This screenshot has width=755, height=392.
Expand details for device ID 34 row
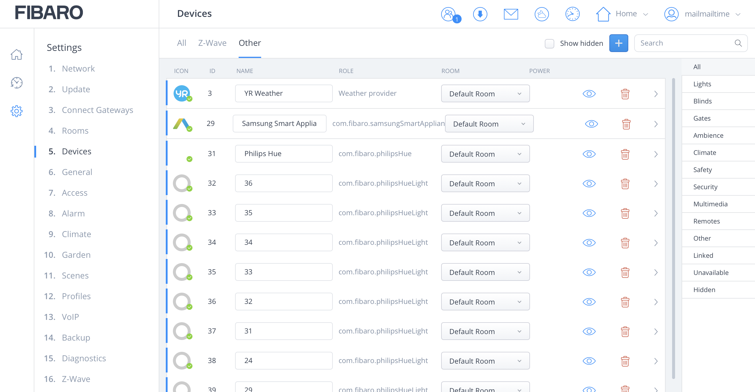(656, 243)
